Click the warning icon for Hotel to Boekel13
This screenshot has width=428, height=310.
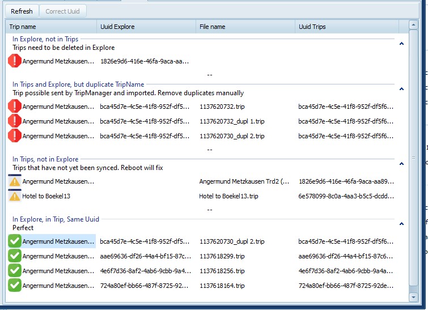pyautogui.click(x=15, y=196)
